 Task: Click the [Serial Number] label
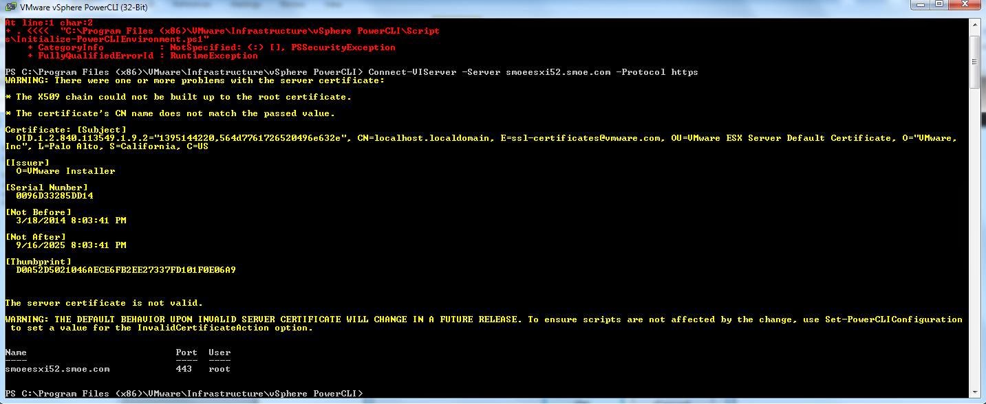point(46,188)
